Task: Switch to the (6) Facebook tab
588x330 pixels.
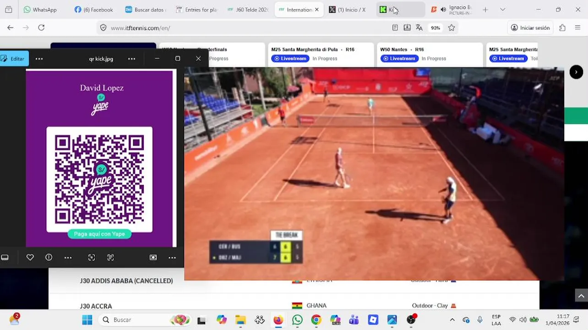Action: click(94, 10)
